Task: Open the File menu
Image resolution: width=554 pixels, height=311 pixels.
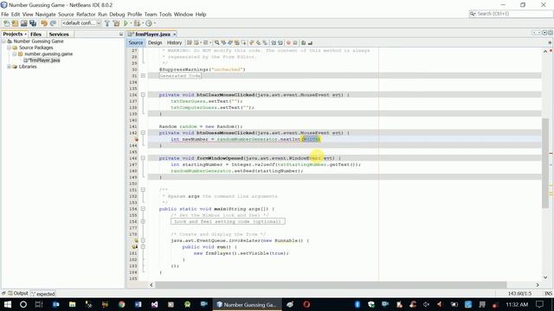Action: coord(5,15)
